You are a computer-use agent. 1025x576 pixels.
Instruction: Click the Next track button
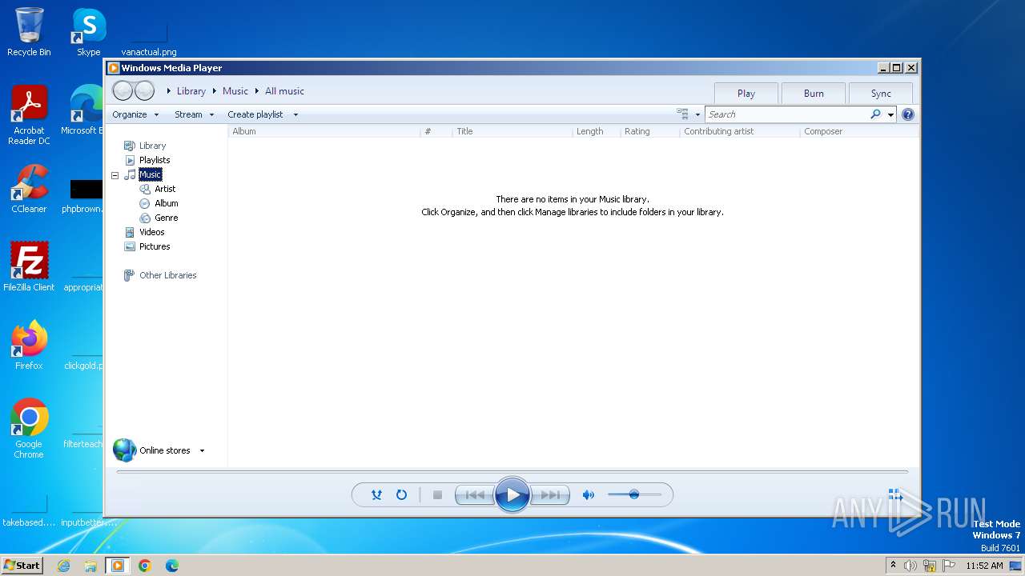pos(551,495)
